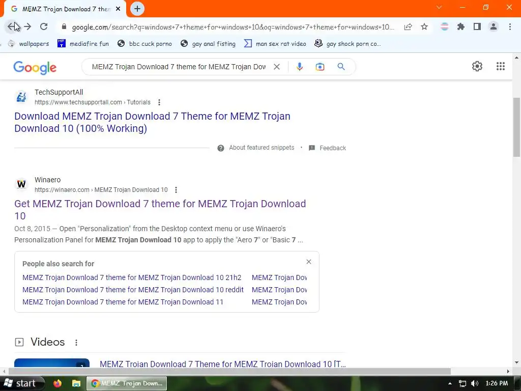Open About featured snippets help

tap(256, 148)
